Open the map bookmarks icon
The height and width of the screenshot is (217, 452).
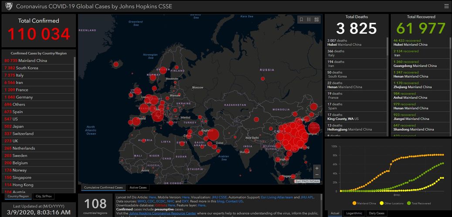click(301, 20)
